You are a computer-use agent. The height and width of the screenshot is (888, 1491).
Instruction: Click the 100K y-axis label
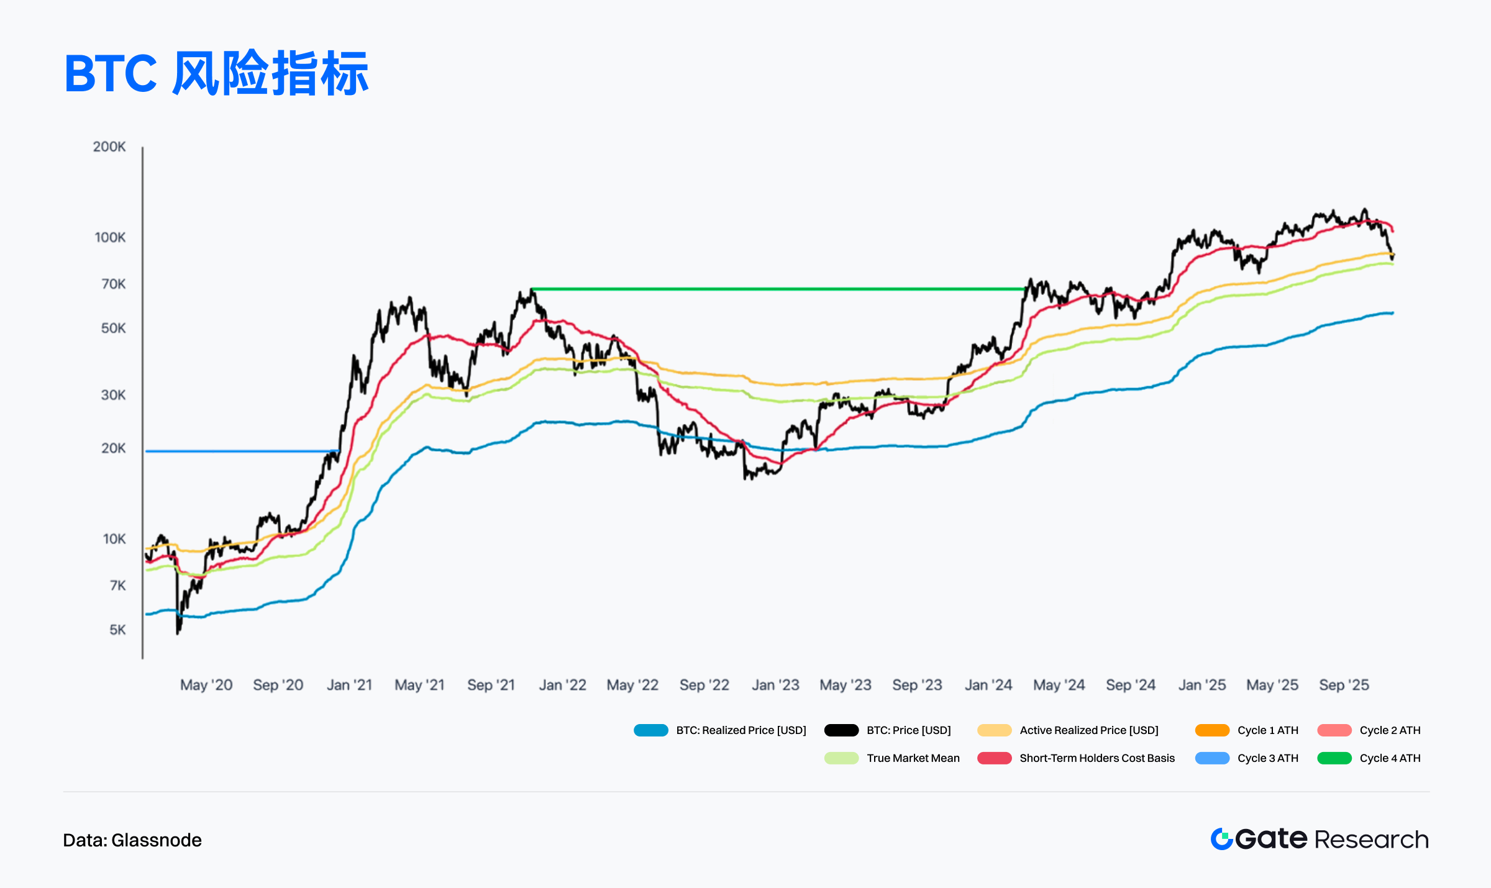[110, 237]
